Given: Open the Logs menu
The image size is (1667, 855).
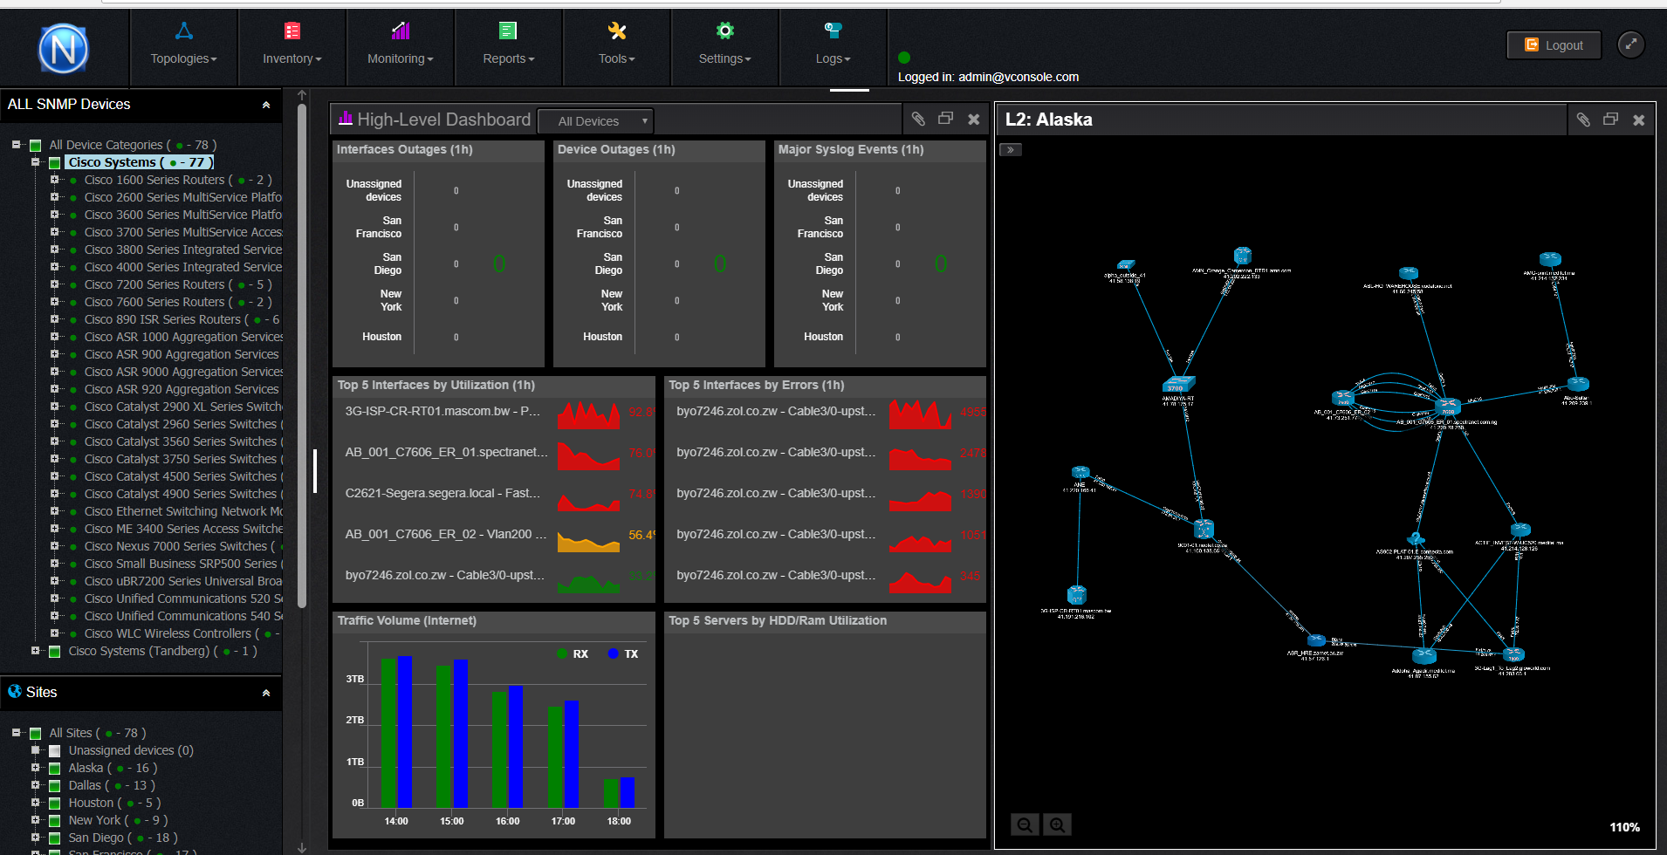Looking at the screenshot, I should 833,45.
